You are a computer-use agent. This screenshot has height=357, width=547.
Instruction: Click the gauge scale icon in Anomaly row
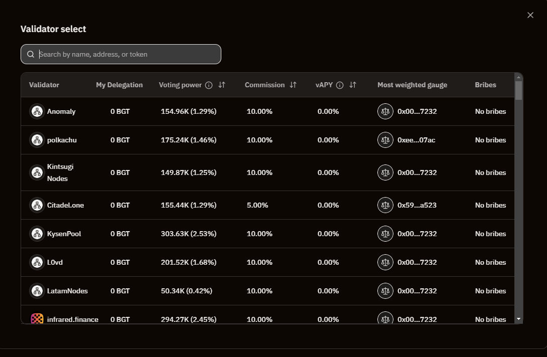(385, 111)
